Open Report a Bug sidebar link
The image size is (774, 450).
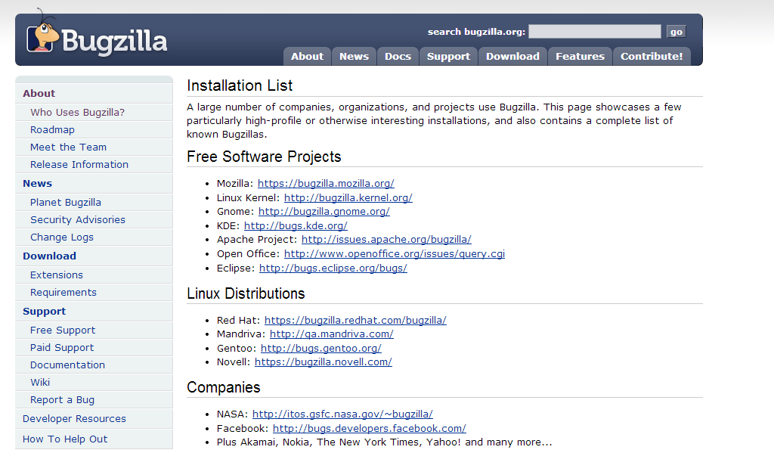62,400
